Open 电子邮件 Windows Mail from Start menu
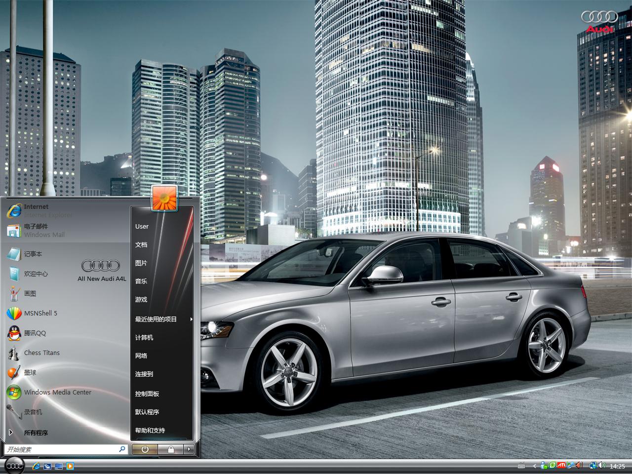Screen dimensions: 632x474 tap(66, 230)
